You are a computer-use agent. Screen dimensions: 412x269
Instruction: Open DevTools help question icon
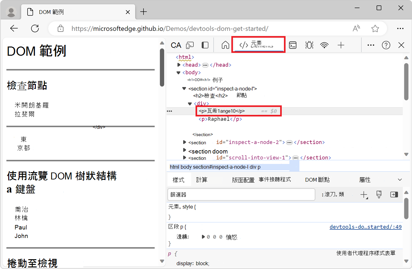[x=386, y=45]
